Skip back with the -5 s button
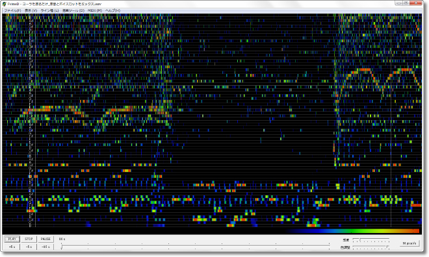This screenshot has height=257, width=429. 29,247
